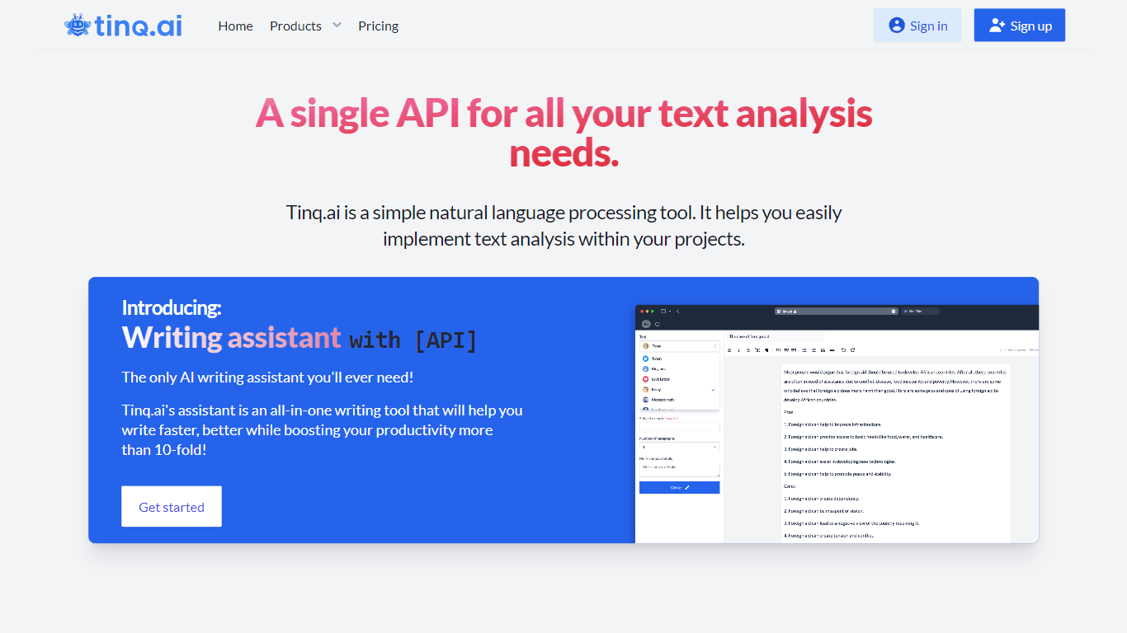The height and width of the screenshot is (633, 1127).
Task: Expand the Products dropdown menu
Action: click(305, 26)
